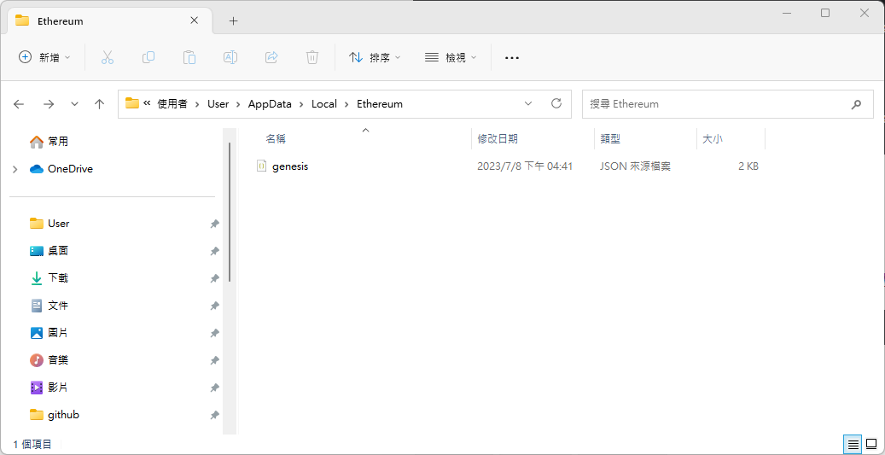
Task: Click 使用者 in the address path
Action: click(172, 104)
